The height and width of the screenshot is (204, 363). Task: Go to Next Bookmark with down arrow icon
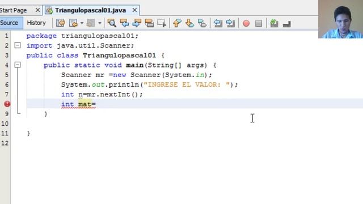point(190,23)
